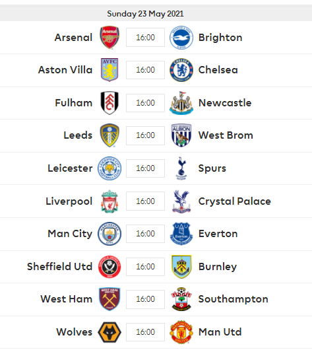
Task: Click the Spurs cockerel crest
Action: tap(181, 168)
